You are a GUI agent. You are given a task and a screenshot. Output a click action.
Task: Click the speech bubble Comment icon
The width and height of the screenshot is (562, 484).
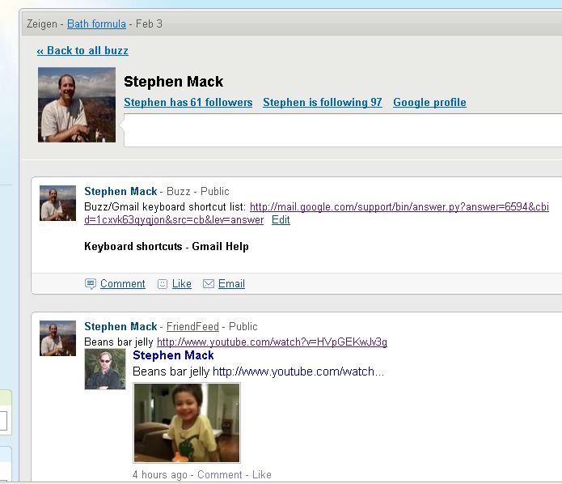[x=90, y=284]
